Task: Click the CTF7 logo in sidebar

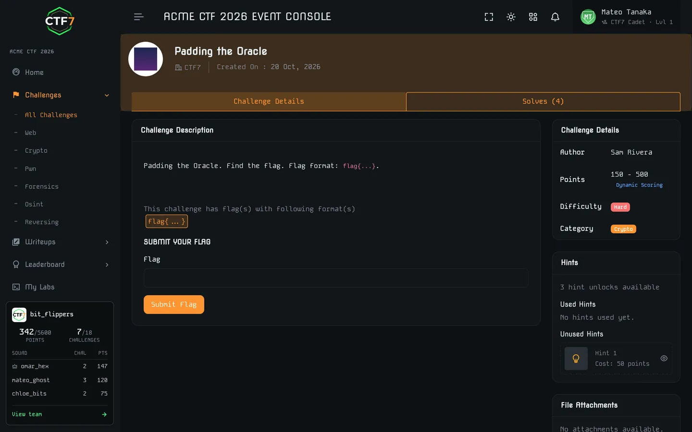Action: pyautogui.click(x=60, y=21)
